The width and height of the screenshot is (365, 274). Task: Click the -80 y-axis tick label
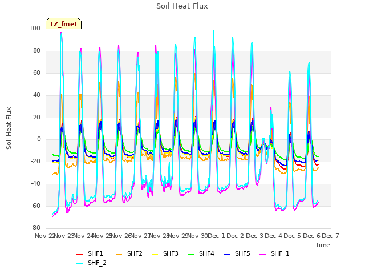35,228
